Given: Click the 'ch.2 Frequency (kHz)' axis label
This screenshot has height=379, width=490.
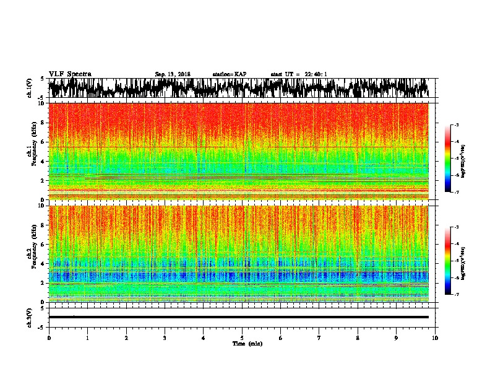Looking at the screenshot, I should tap(32, 246).
